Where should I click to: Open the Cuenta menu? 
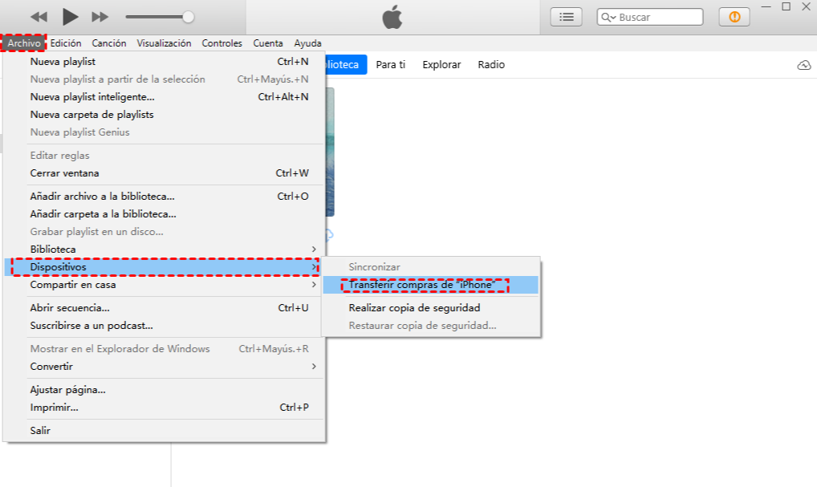(268, 43)
